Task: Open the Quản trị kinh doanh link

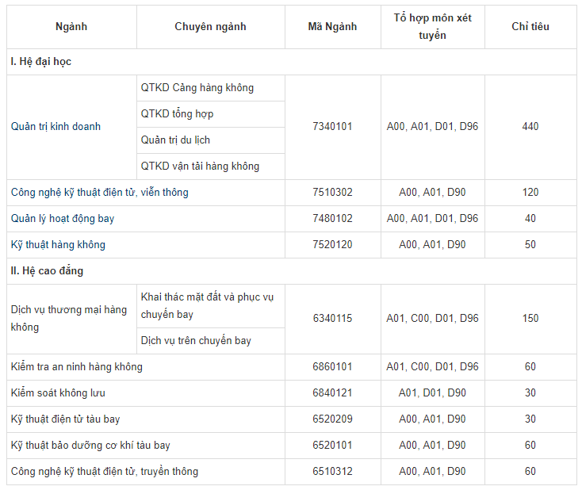Action: (x=56, y=127)
